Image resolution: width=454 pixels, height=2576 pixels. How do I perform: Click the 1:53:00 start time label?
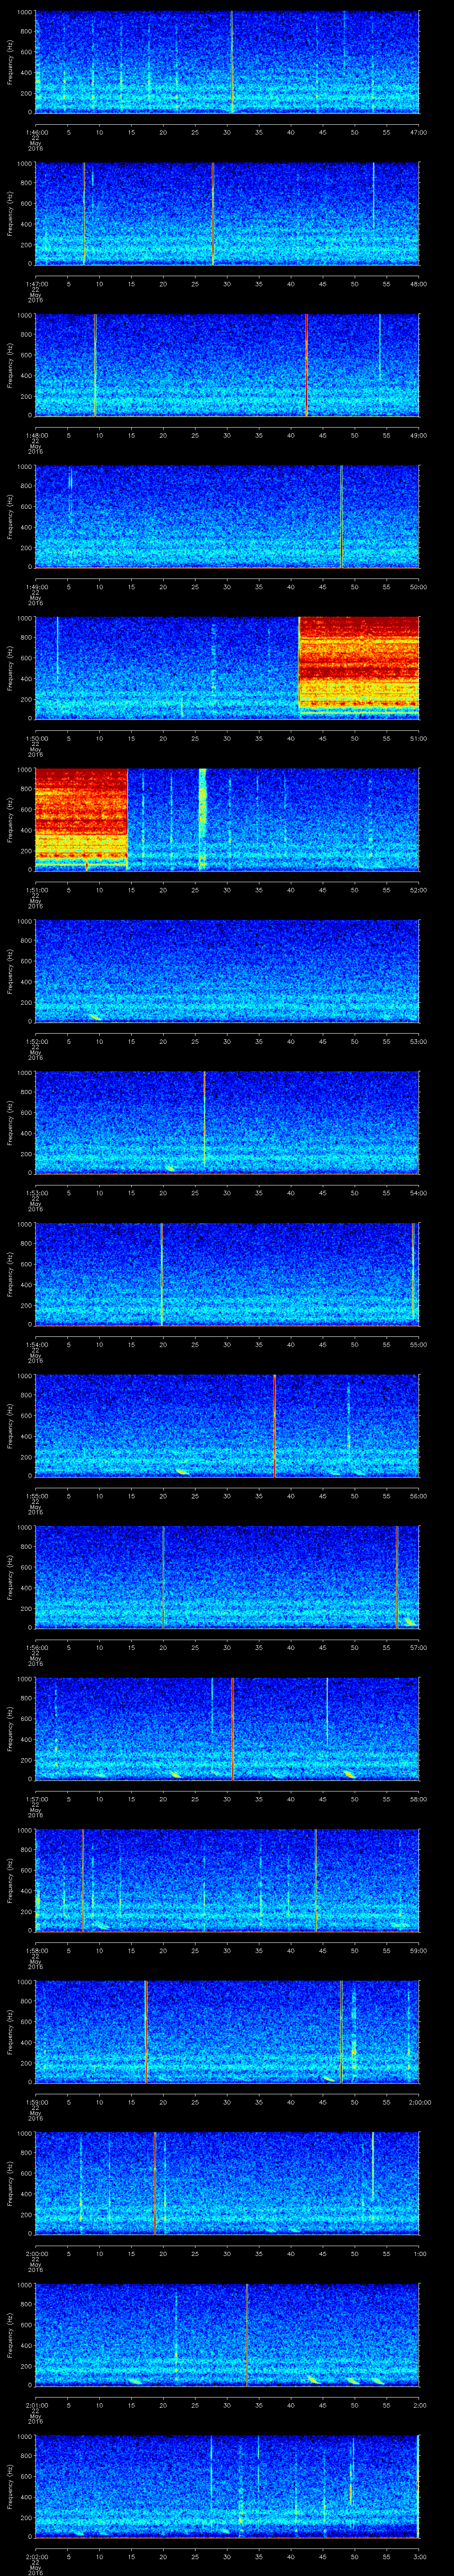coord(37,1193)
